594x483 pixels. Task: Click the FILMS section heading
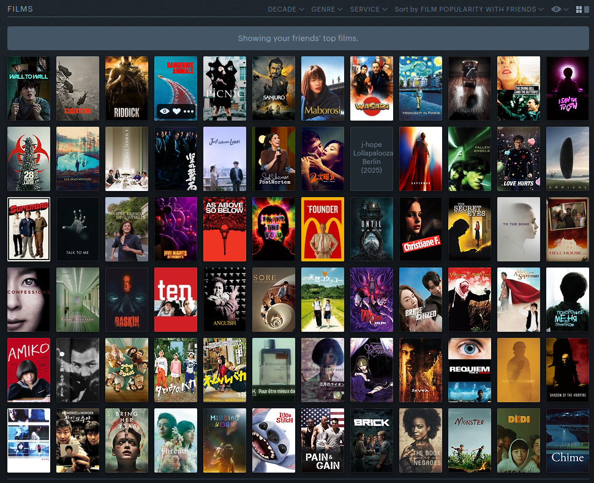[x=20, y=9]
